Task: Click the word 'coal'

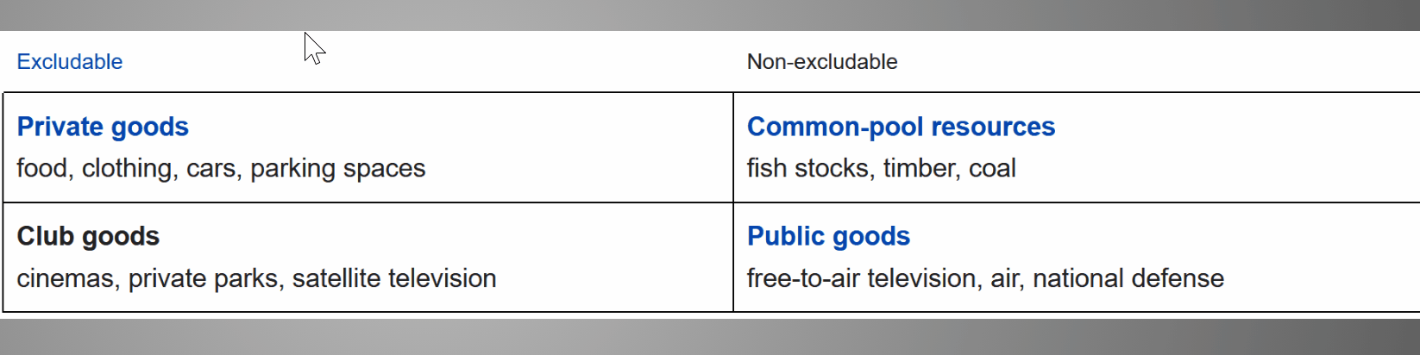Action: tap(992, 168)
